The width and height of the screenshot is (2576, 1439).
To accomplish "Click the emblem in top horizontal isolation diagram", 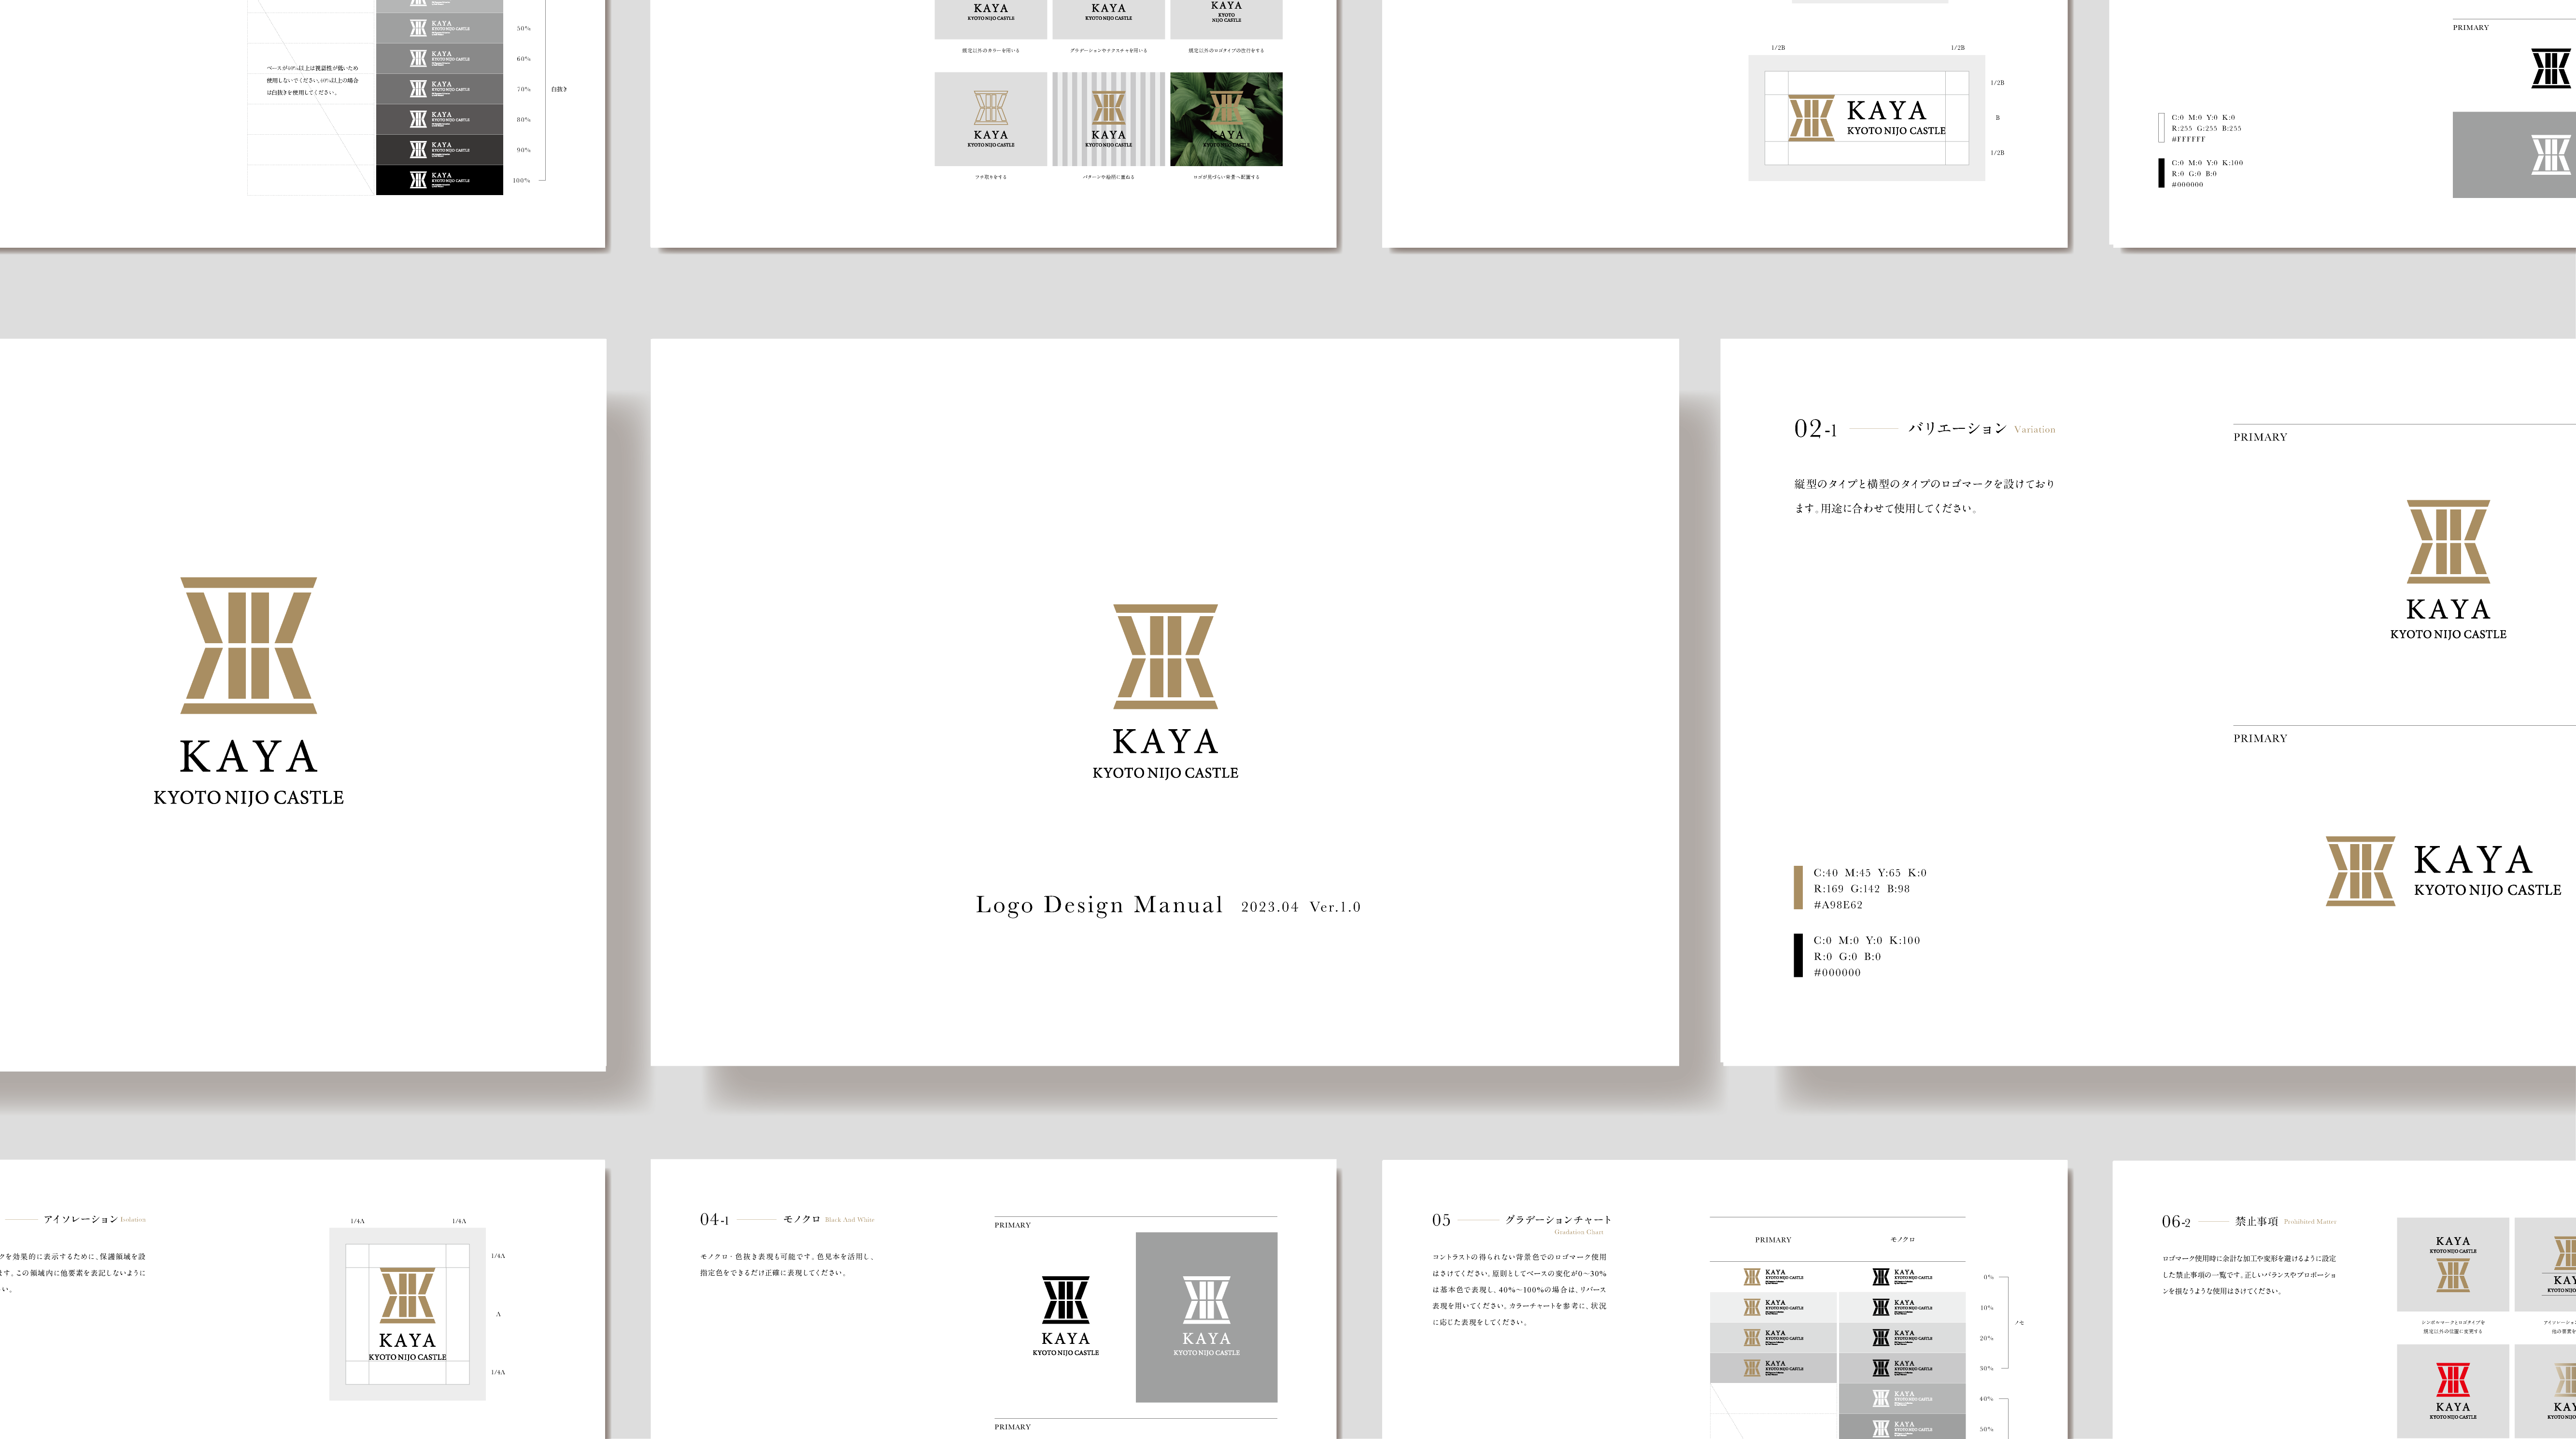I will 1811,118.
